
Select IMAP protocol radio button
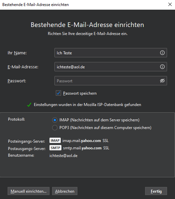click(x=55, y=120)
